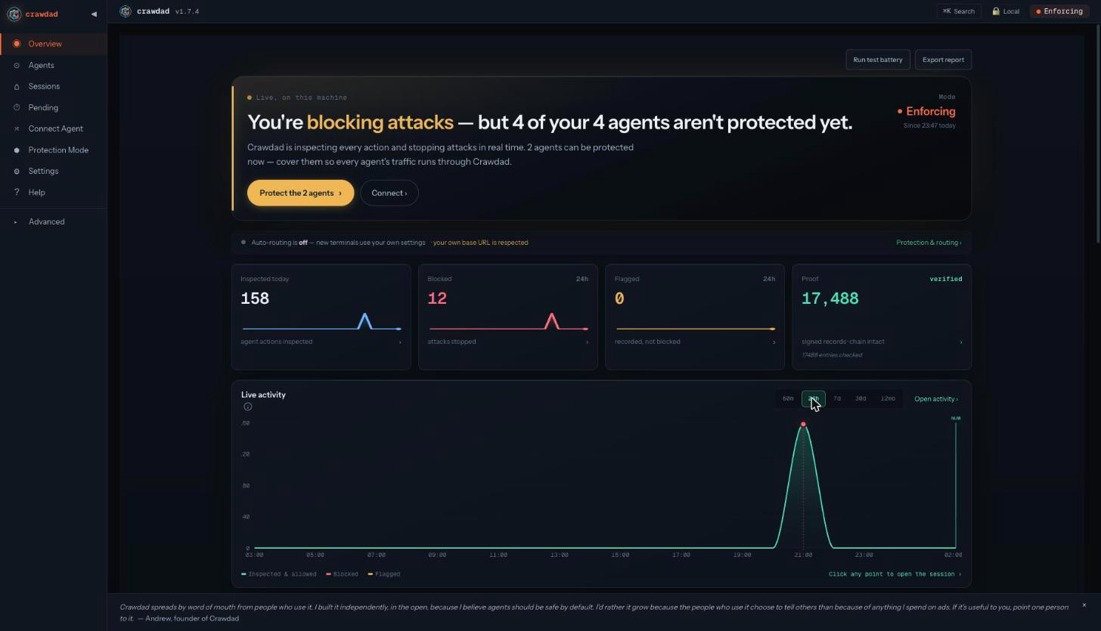Viewport: 1101px width, 631px height.
Task: Click the Overview orange dot icon
Action: 17,44
